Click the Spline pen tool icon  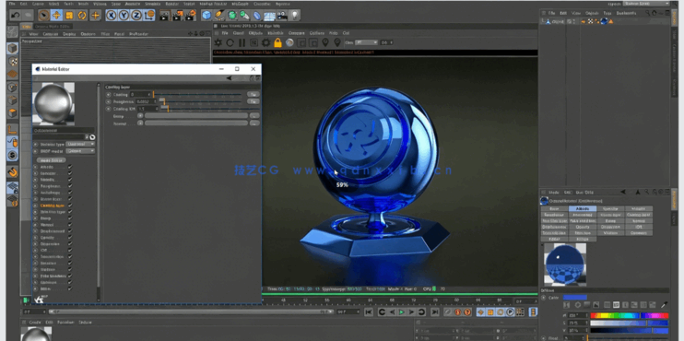tap(219, 16)
